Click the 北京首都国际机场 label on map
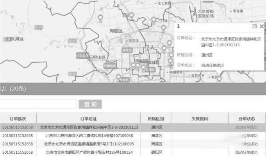The image size is (266, 156). pyautogui.click(x=206, y=14)
